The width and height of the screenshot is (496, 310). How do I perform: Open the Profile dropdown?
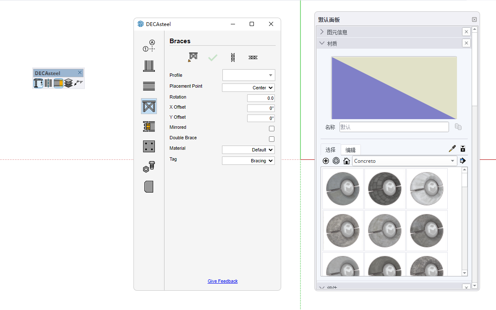[248, 76]
